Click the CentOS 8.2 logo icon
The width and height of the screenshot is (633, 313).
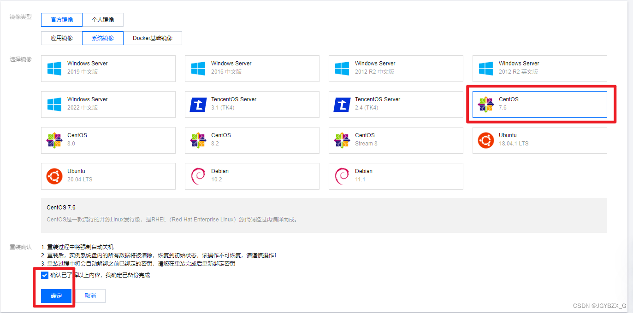198,140
